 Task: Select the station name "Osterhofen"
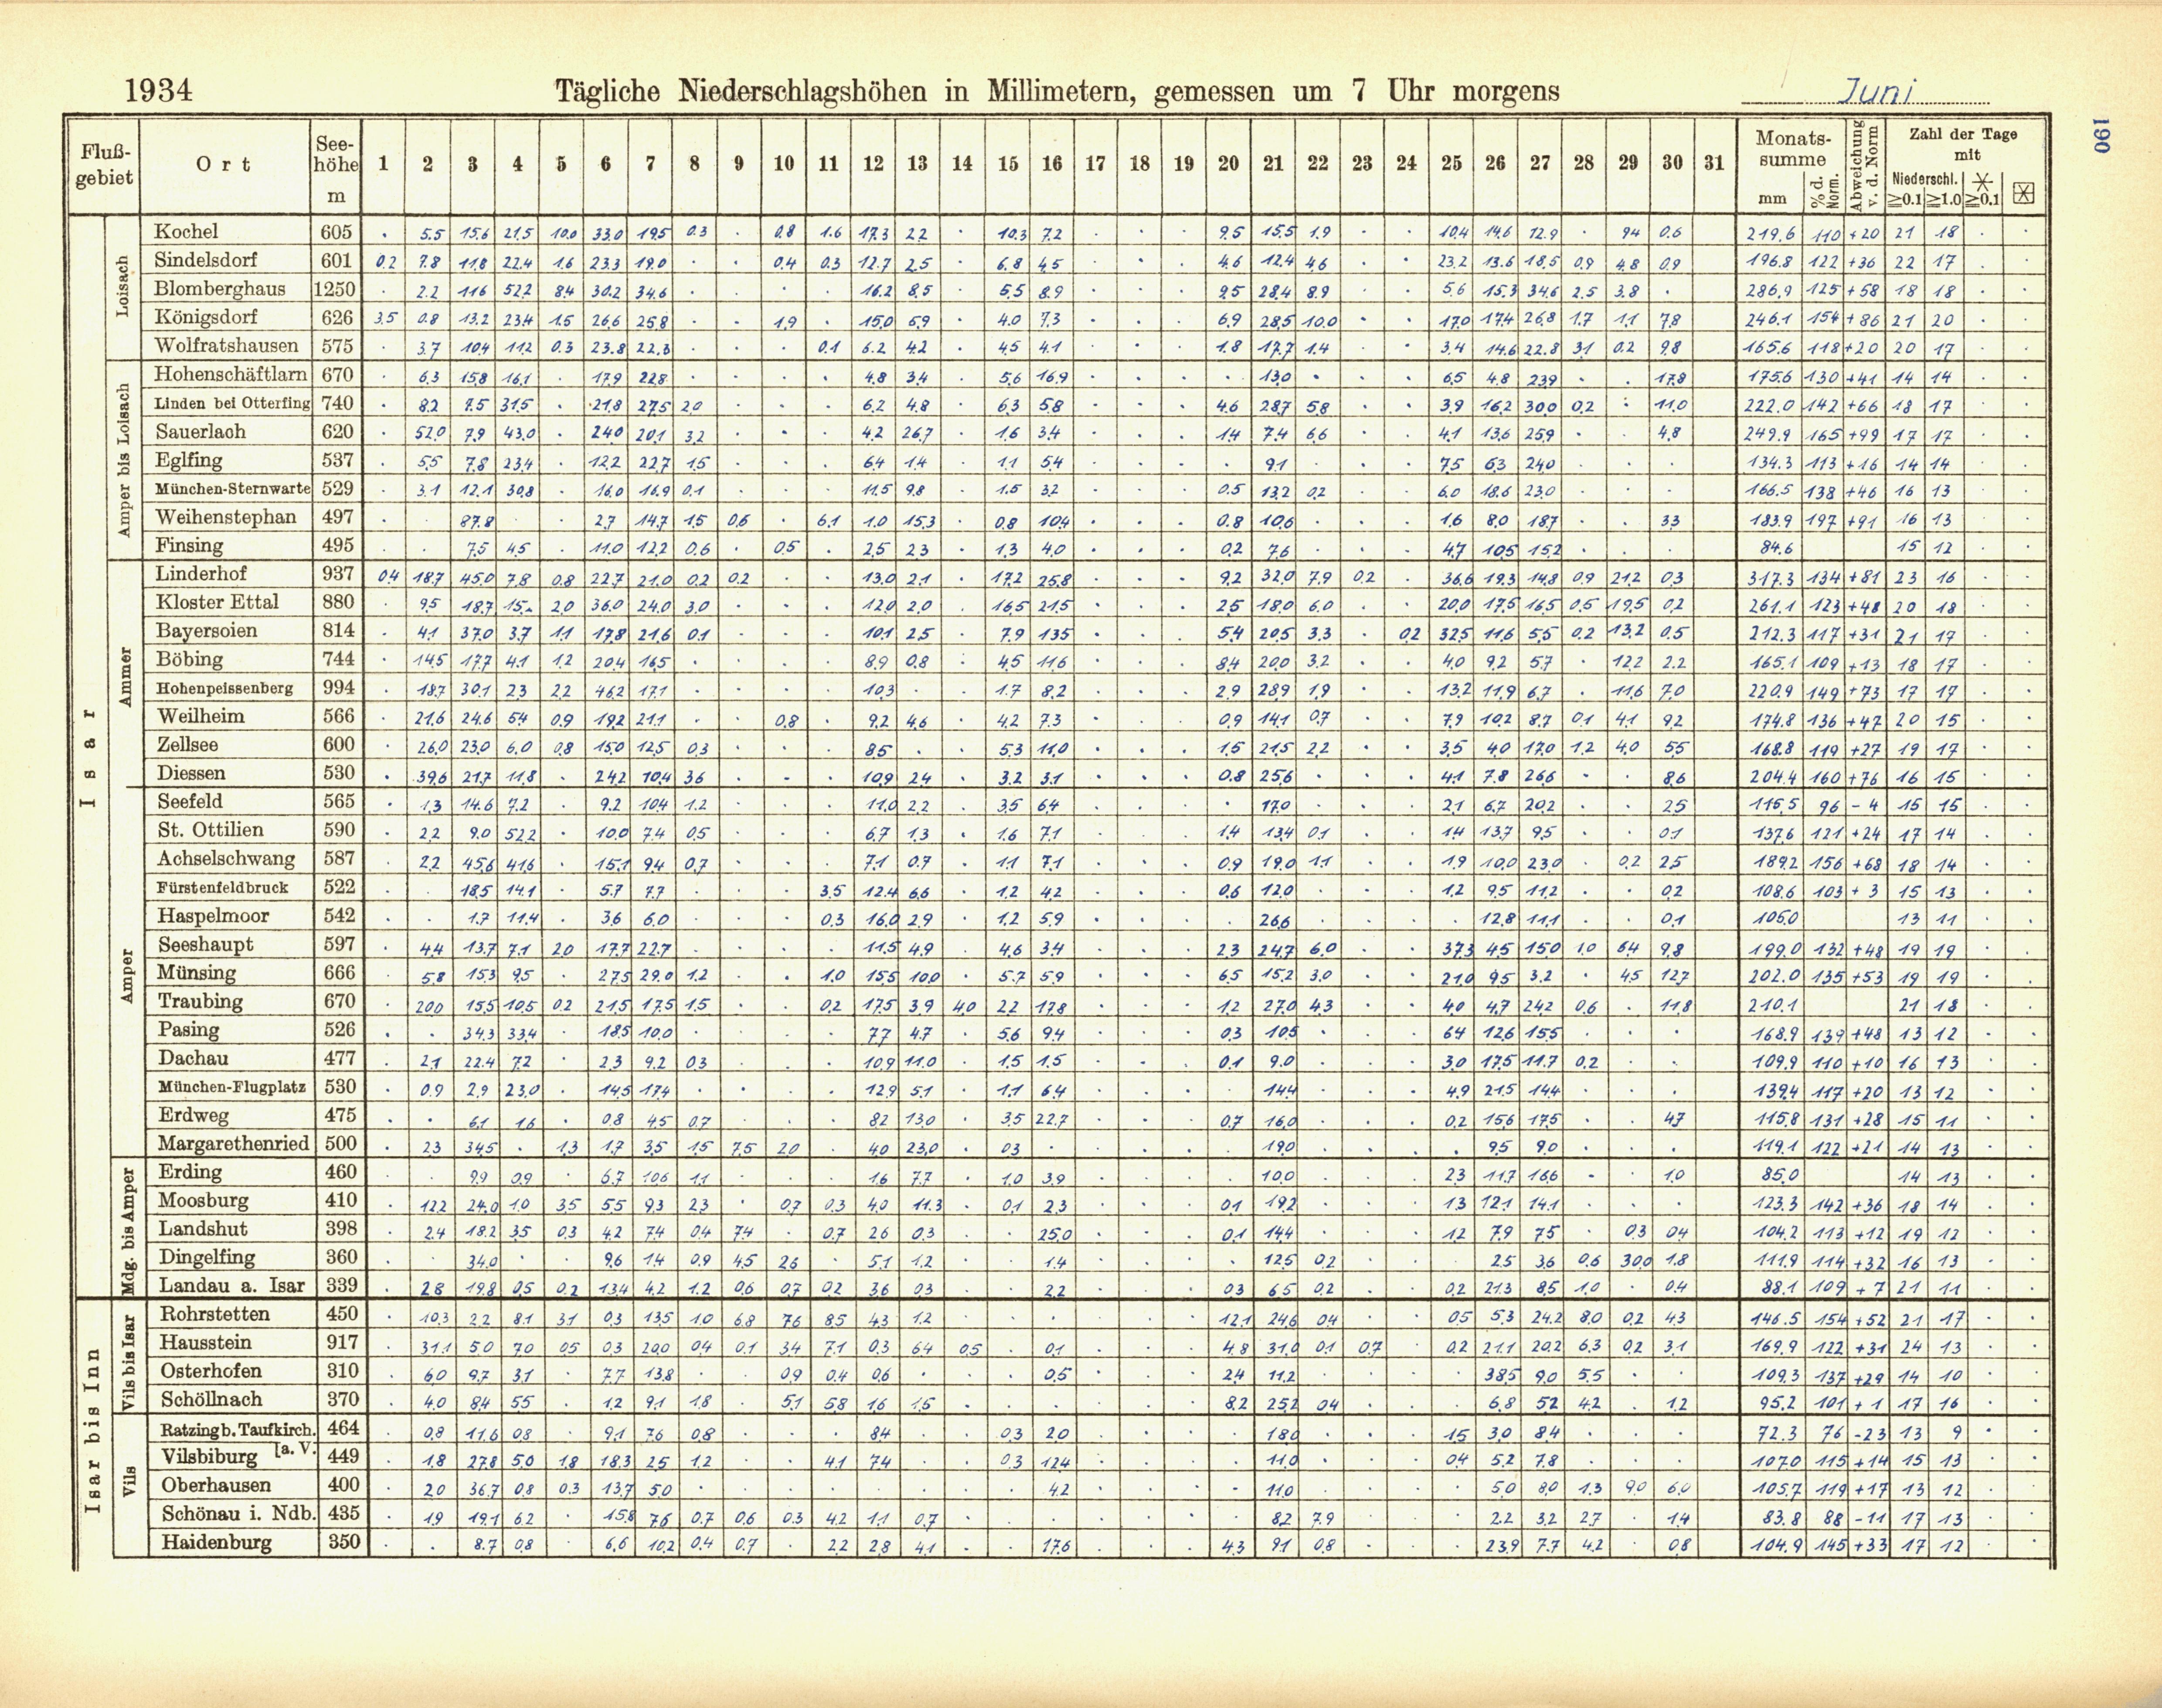[211, 1371]
